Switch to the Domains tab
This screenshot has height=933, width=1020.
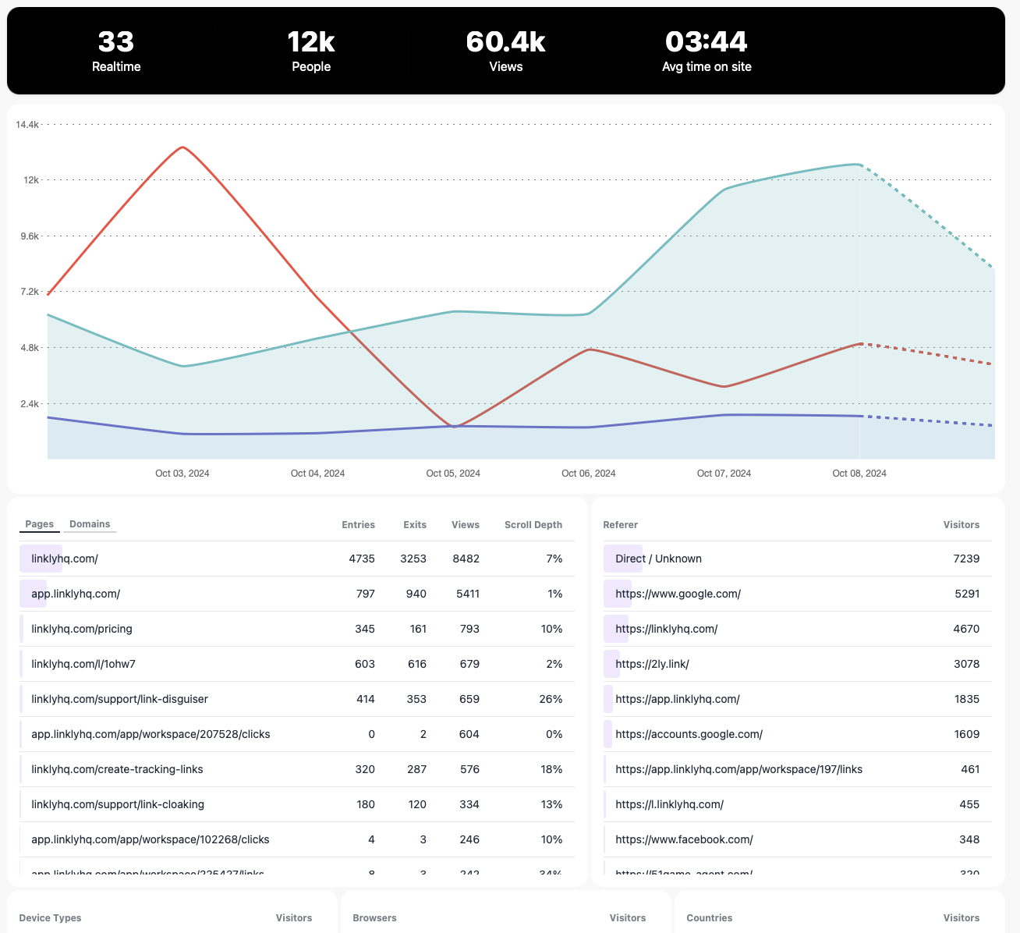[90, 524]
